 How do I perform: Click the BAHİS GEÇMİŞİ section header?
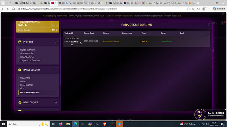pos(38,102)
